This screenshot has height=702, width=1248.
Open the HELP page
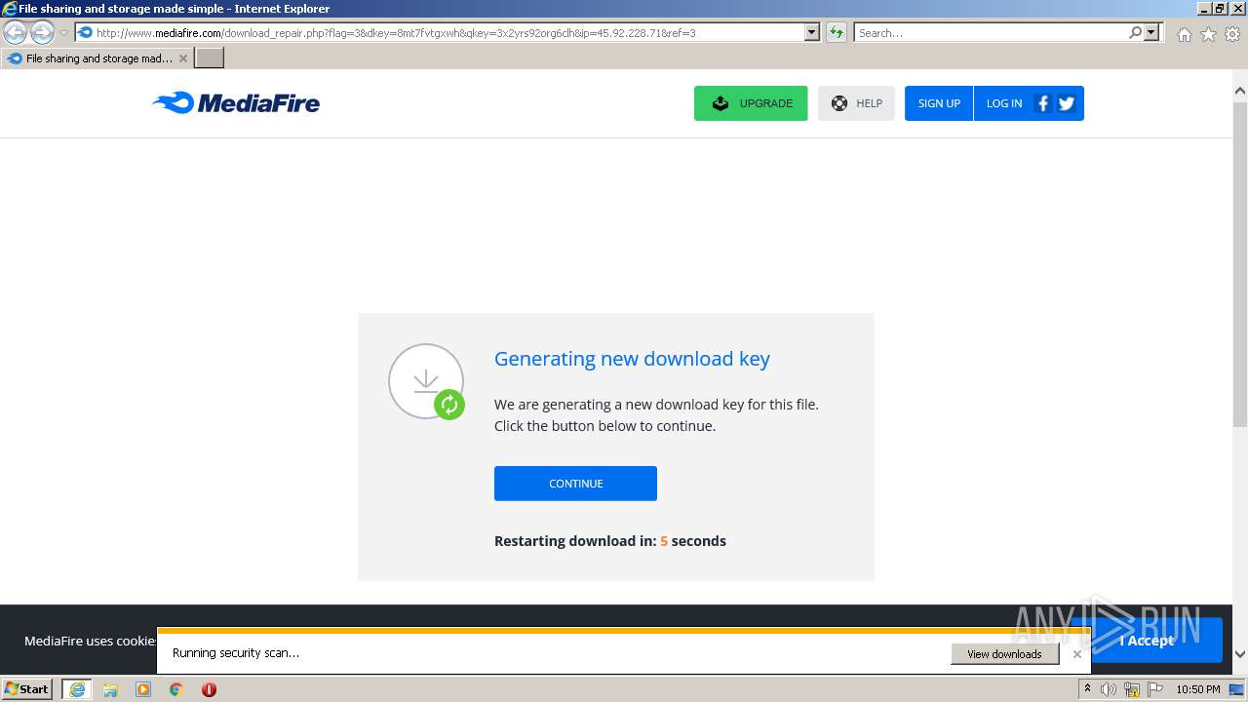[x=856, y=103]
